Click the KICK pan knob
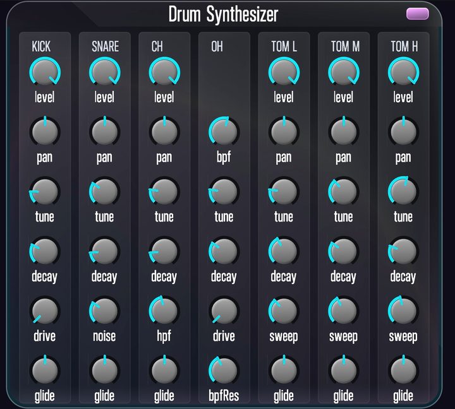 tap(45, 131)
